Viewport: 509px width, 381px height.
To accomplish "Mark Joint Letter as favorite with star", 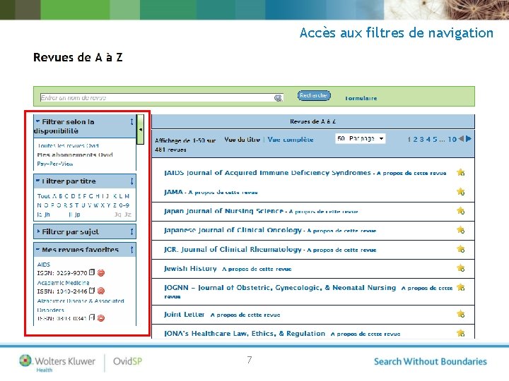I will (x=461, y=313).
